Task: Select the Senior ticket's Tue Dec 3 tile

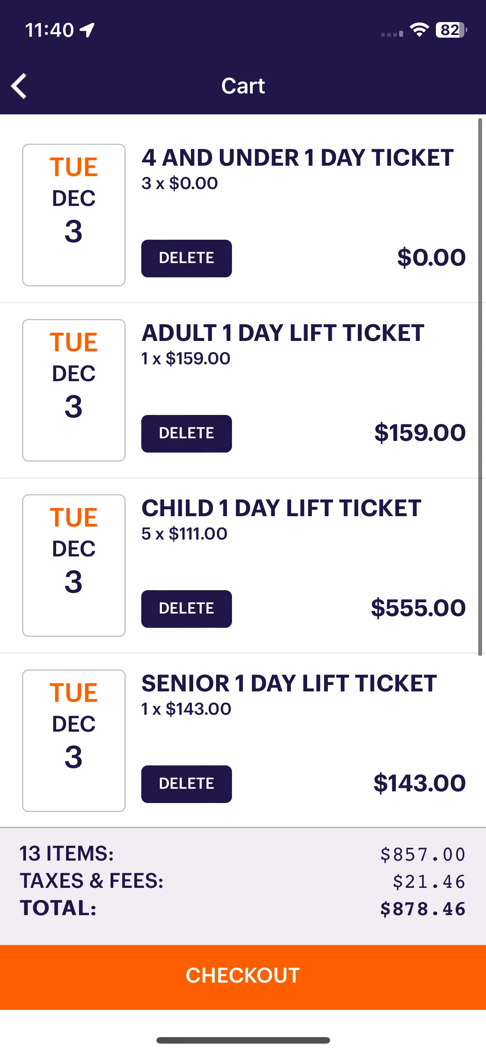Action: click(x=74, y=741)
